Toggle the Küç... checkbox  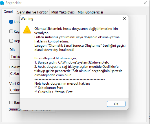11,31
